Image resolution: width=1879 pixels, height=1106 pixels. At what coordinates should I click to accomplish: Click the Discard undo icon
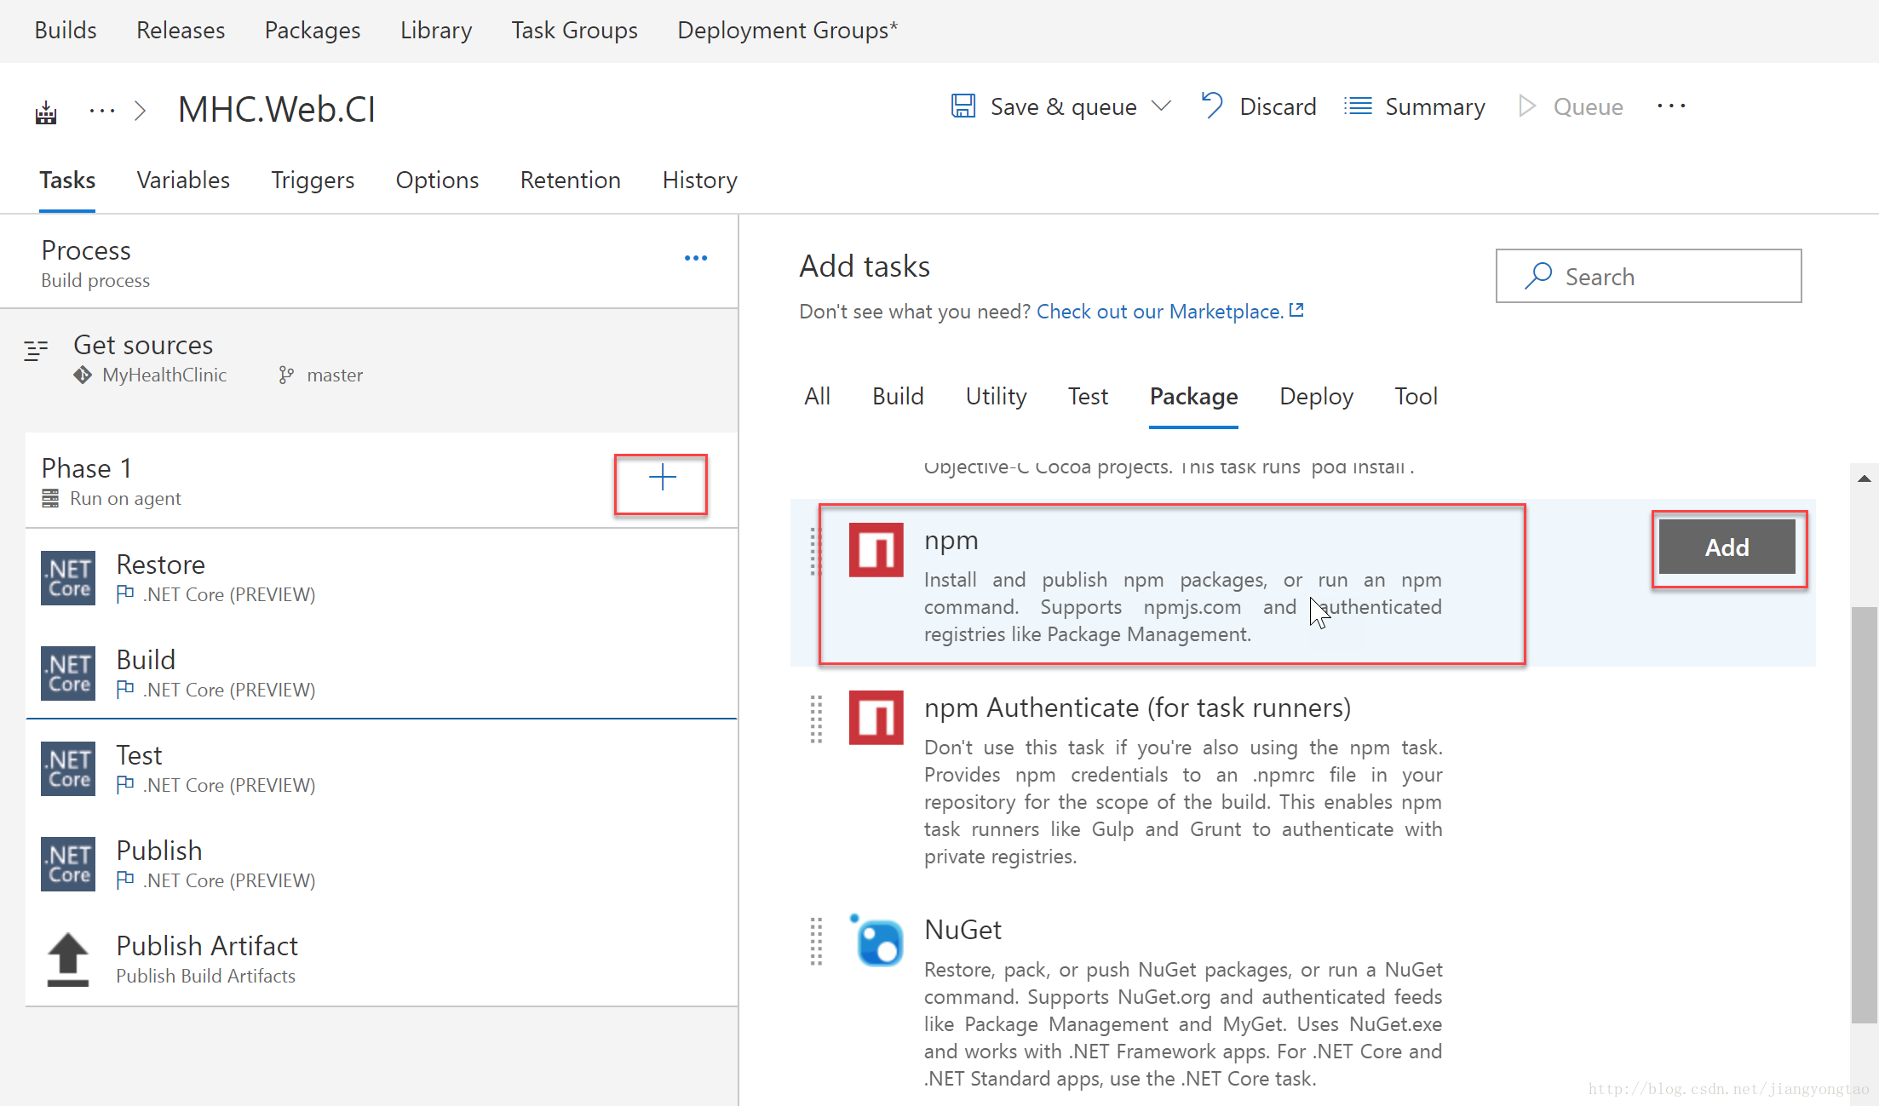(1211, 106)
